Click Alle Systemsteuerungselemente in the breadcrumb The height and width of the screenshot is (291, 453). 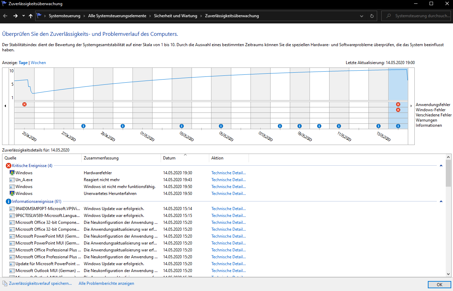tap(117, 16)
